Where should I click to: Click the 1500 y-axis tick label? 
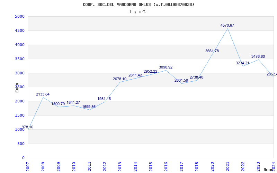pos(20,116)
